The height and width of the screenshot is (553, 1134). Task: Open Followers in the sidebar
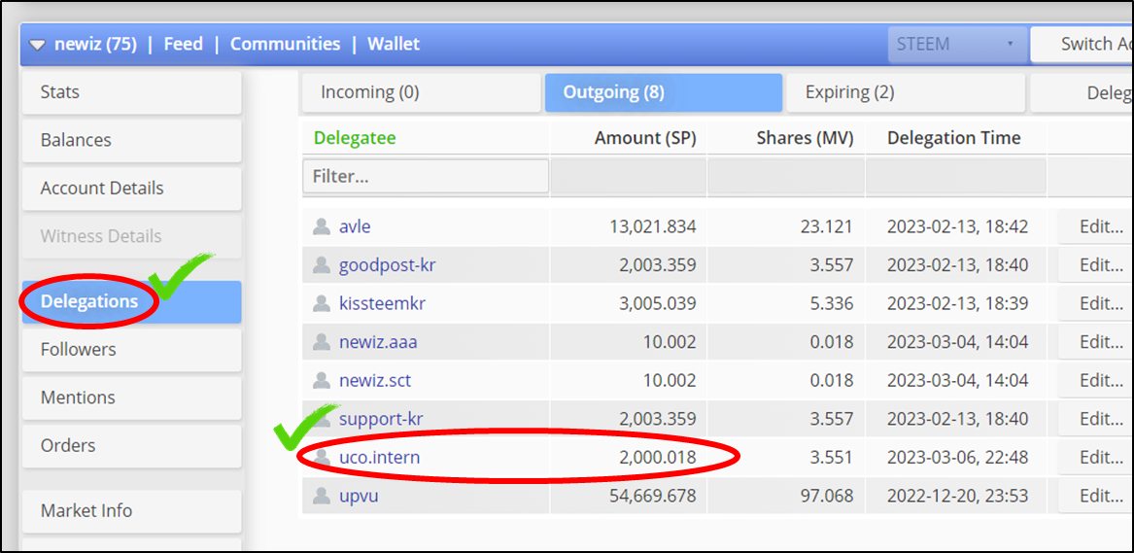[131, 350]
